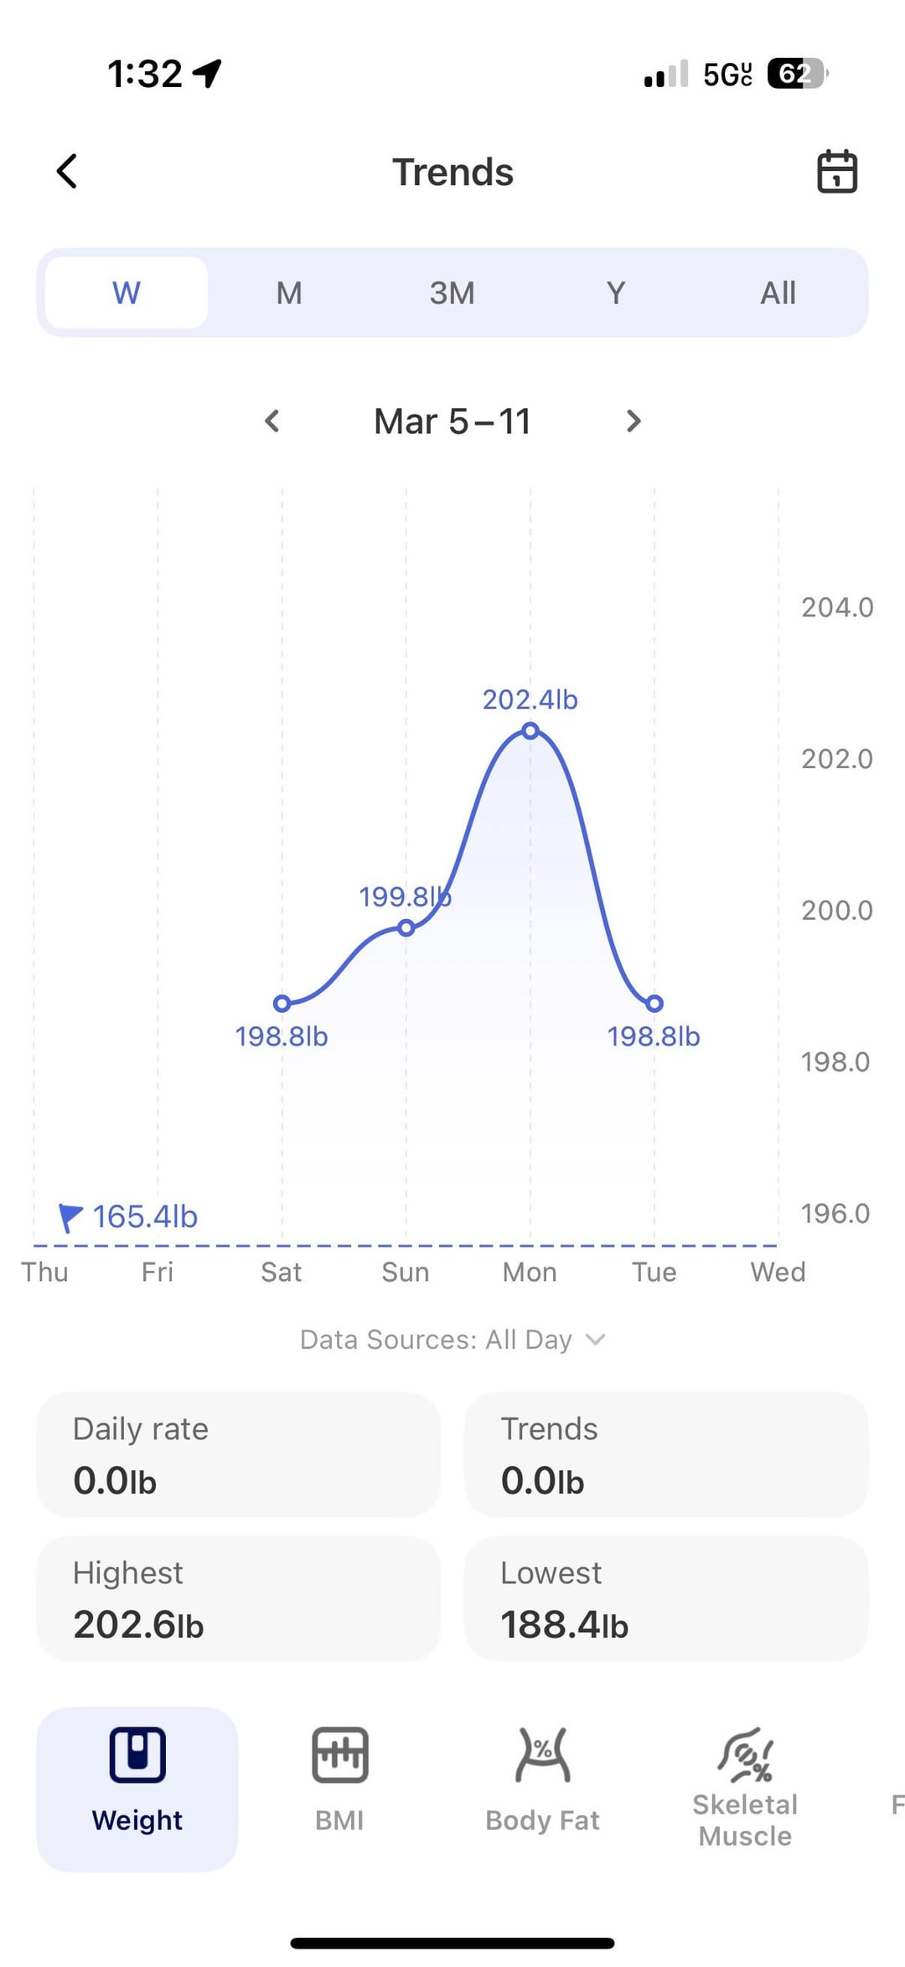
Task: Select the Monday 202.4lb data point
Action: coord(530,731)
